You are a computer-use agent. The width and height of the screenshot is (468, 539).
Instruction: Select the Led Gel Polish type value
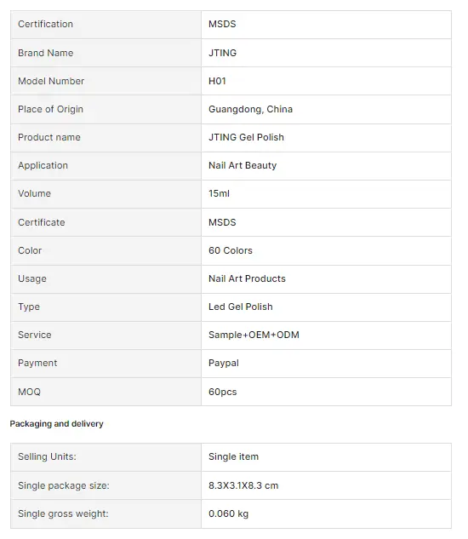(x=241, y=307)
